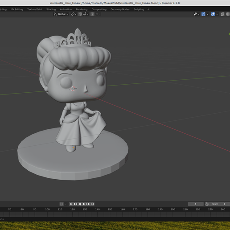
Task: Jump to next keyframe
Action: [88, 204]
